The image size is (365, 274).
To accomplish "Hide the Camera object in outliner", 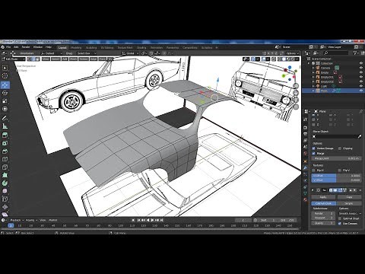I will tap(361, 68).
